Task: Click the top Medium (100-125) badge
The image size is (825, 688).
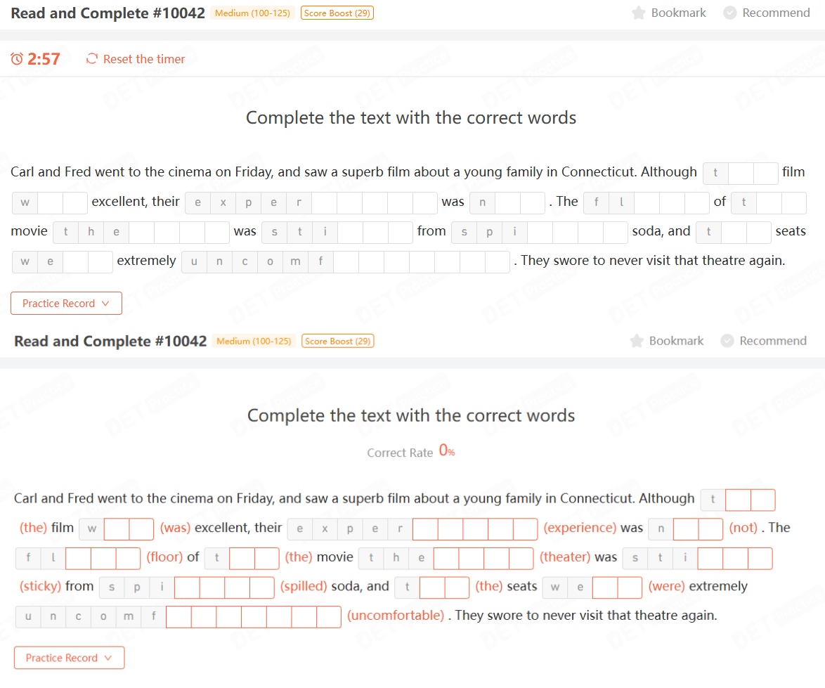Action: (252, 13)
